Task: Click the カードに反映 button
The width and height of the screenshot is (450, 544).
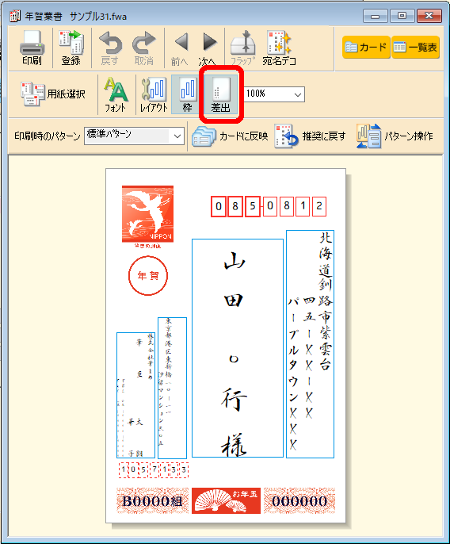Action: (231, 136)
